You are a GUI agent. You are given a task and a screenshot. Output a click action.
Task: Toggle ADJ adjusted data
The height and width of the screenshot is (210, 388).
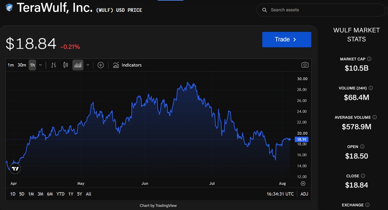click(304, 194)
